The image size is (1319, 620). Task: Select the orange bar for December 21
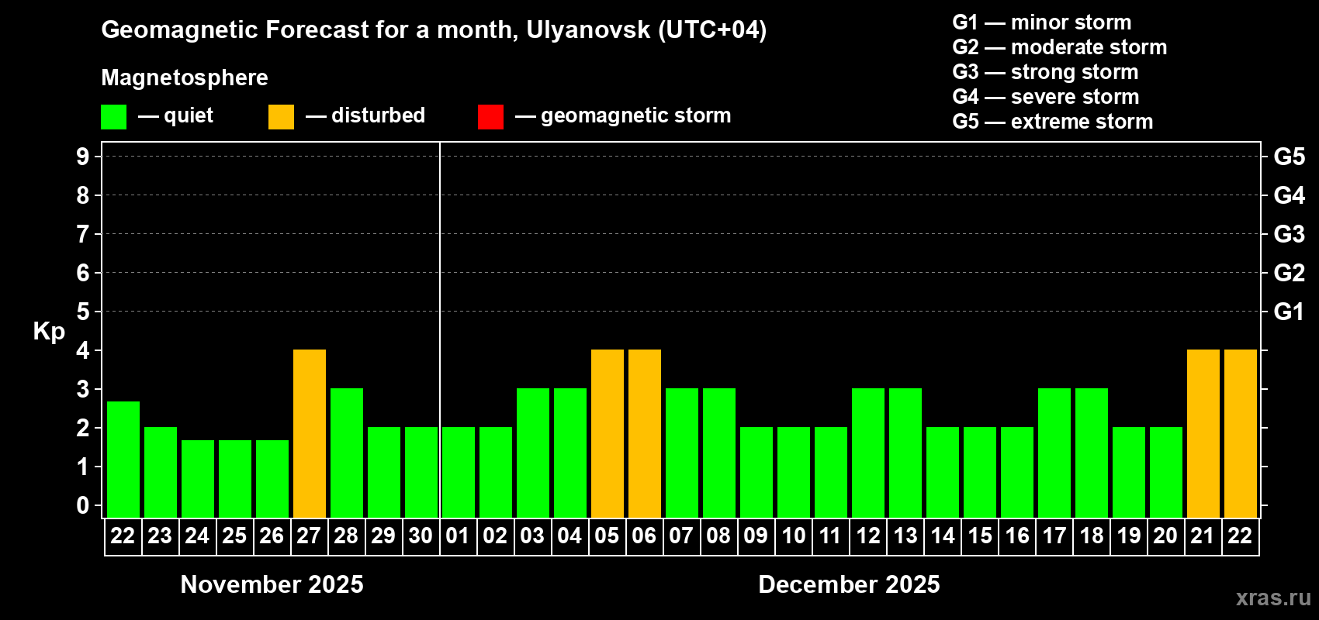pyautogui.click(x=1203, y=434)
